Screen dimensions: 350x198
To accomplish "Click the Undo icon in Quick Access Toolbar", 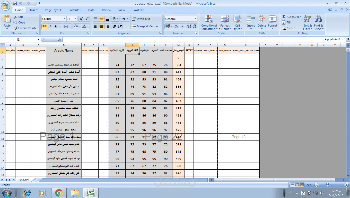I will coord(21,3).
